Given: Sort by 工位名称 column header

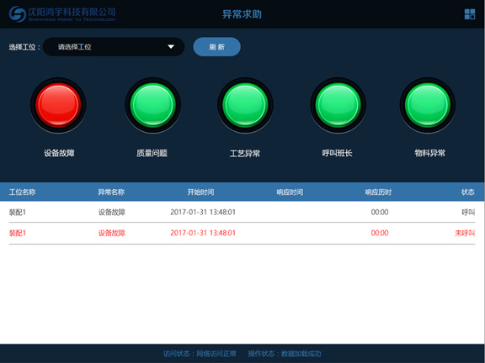Looking at the screenshot, I should point(22,192).
